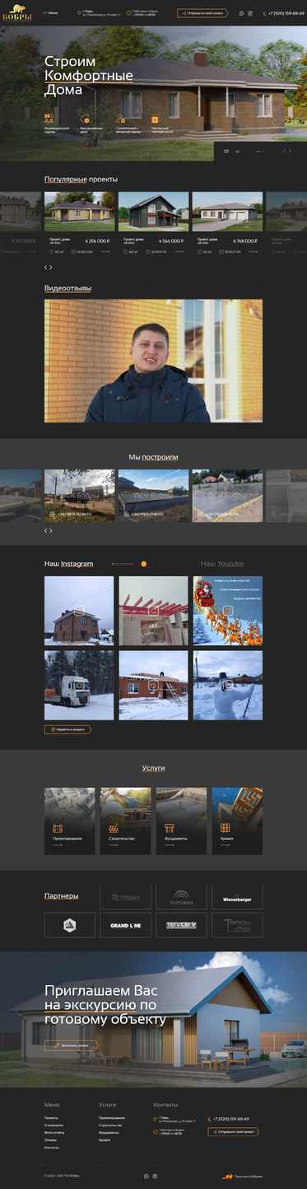Open footer menu link О компании
The width and height of the screenshot is (307, 1189).
[53, 1125]
